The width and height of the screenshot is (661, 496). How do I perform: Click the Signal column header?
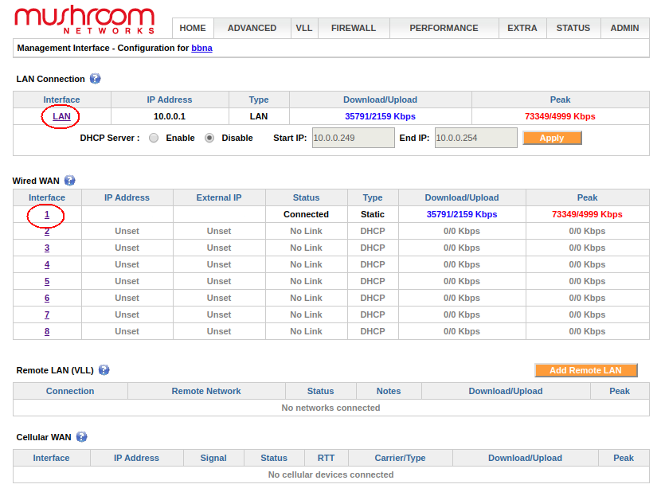(x=213, y=458)
